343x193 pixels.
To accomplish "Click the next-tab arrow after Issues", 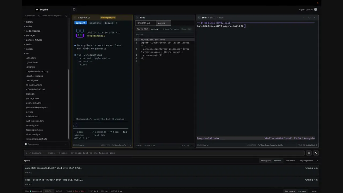I will click(x=117, y=23).
